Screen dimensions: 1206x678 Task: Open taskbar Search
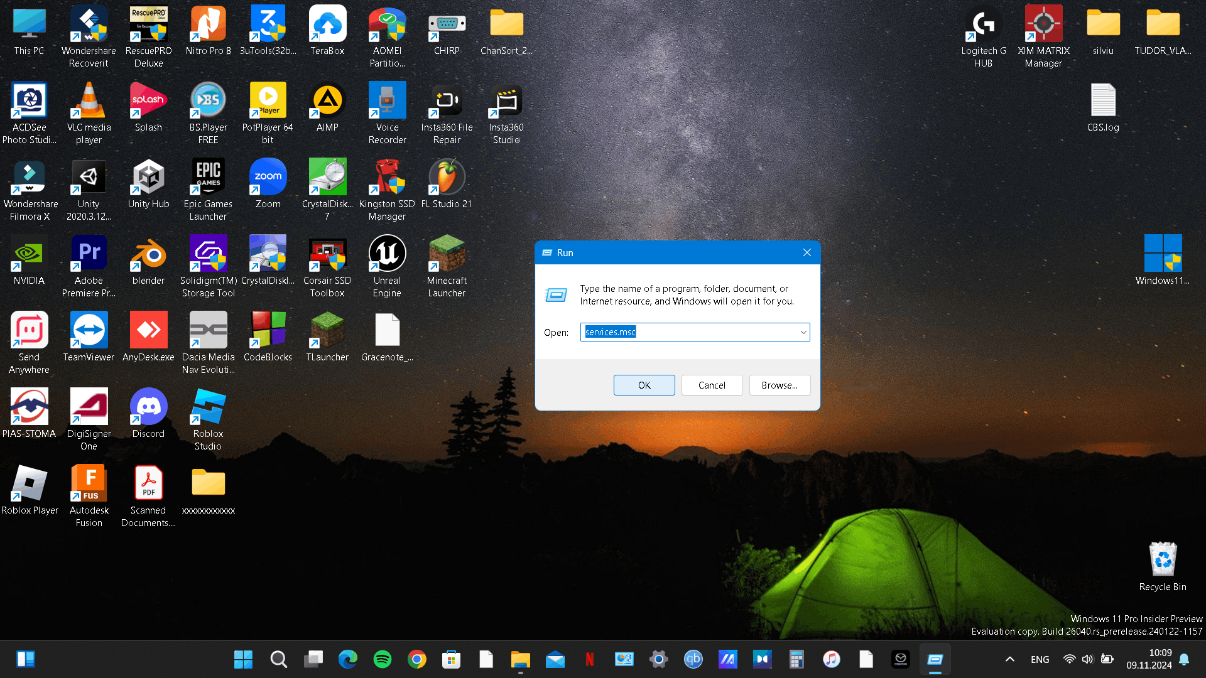278,659
